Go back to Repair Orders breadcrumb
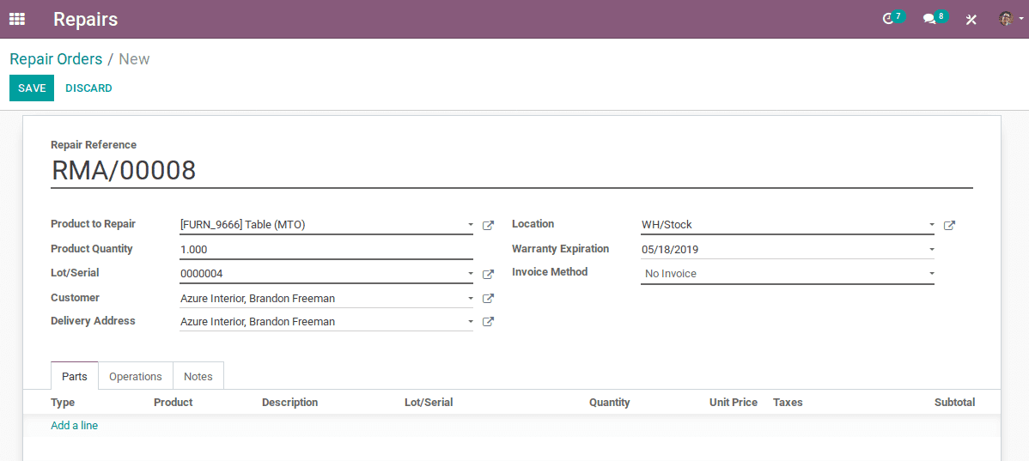1029x461 pixels. coord(56,59)
